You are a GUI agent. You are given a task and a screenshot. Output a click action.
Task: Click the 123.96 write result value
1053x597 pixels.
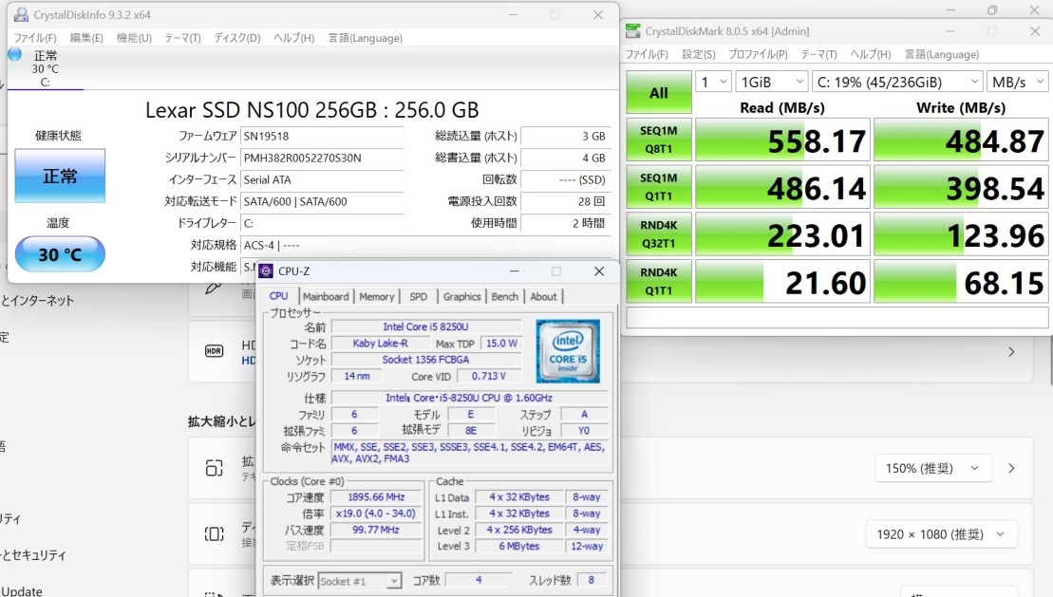pos(961,234)
